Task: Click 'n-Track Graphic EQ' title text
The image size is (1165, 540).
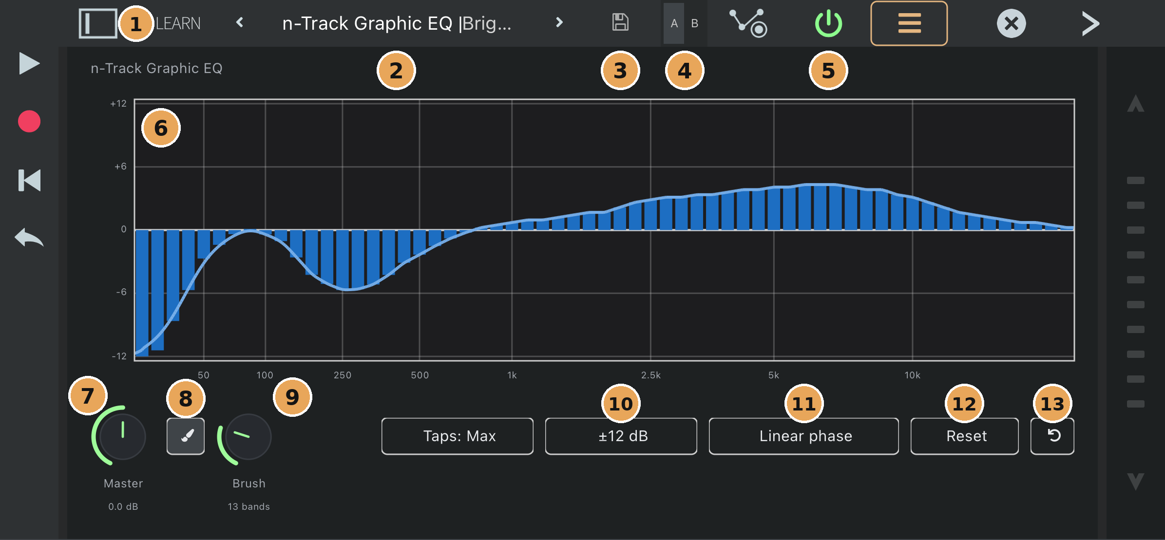Action: click(156, 68)
